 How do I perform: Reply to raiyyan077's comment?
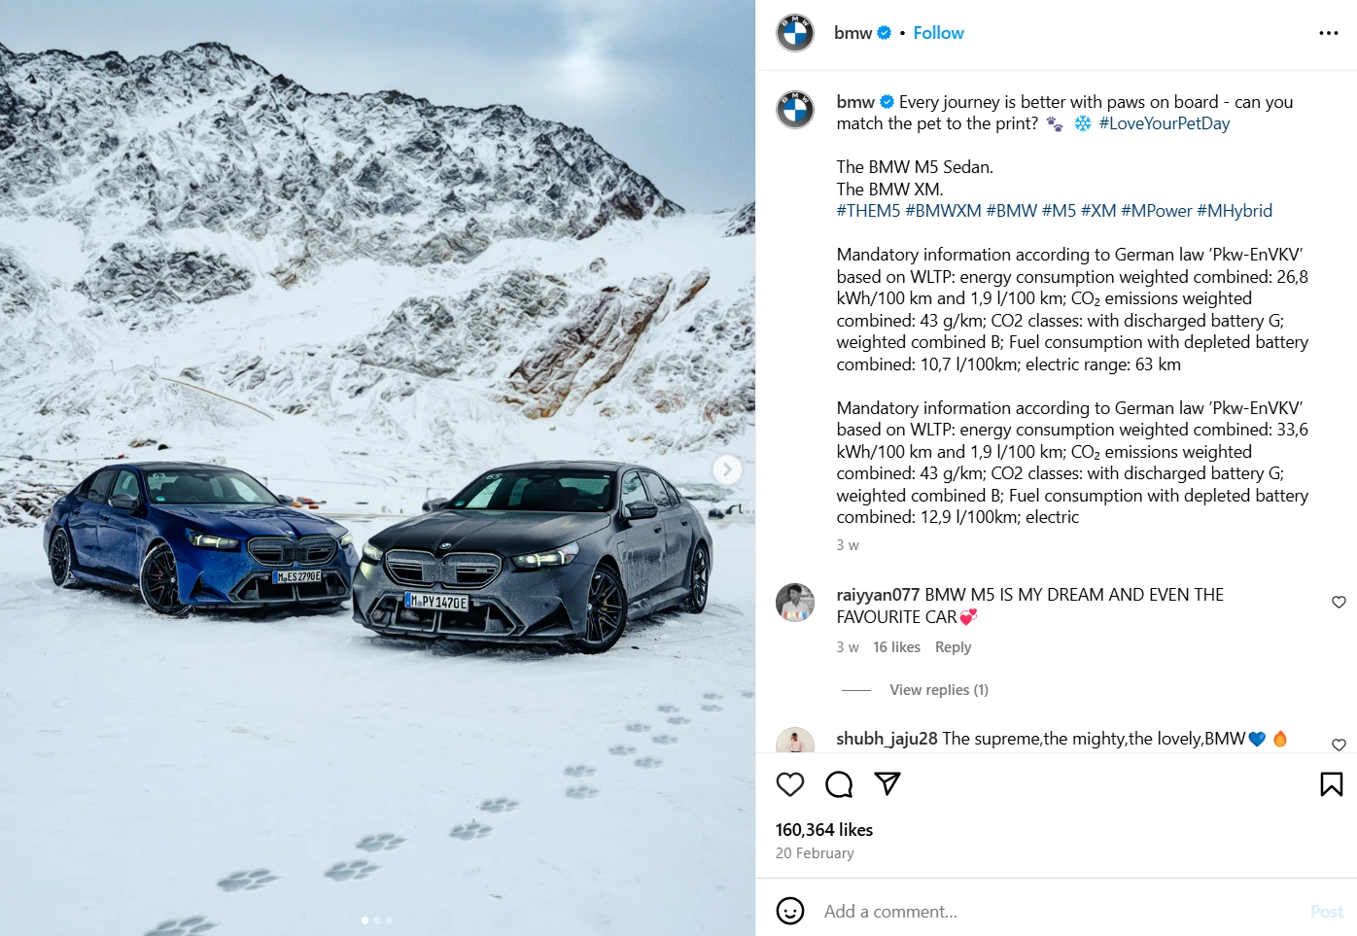pos(953,647)
